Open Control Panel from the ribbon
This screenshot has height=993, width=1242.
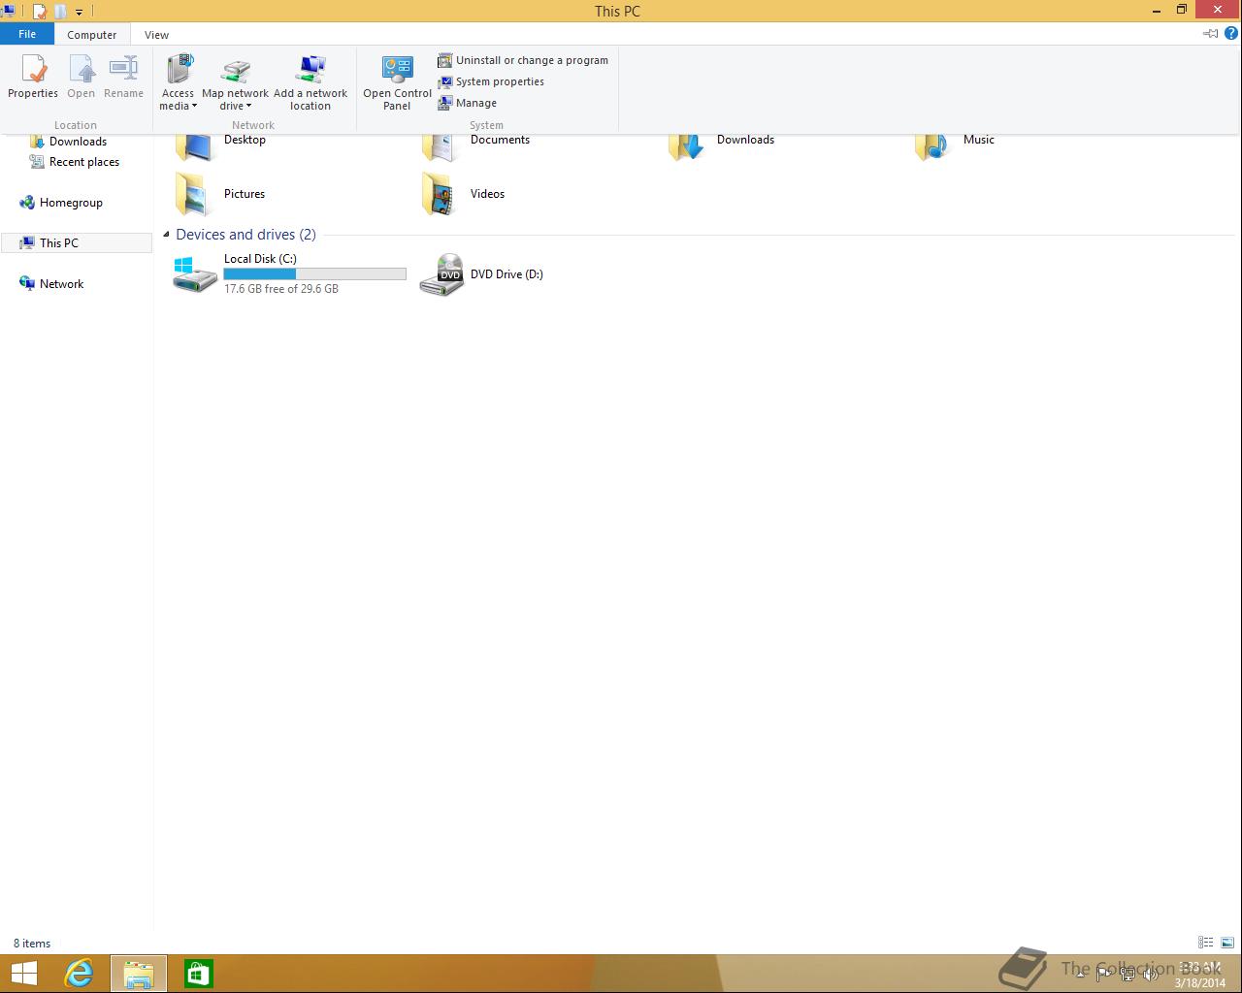[x=397, y=82]
